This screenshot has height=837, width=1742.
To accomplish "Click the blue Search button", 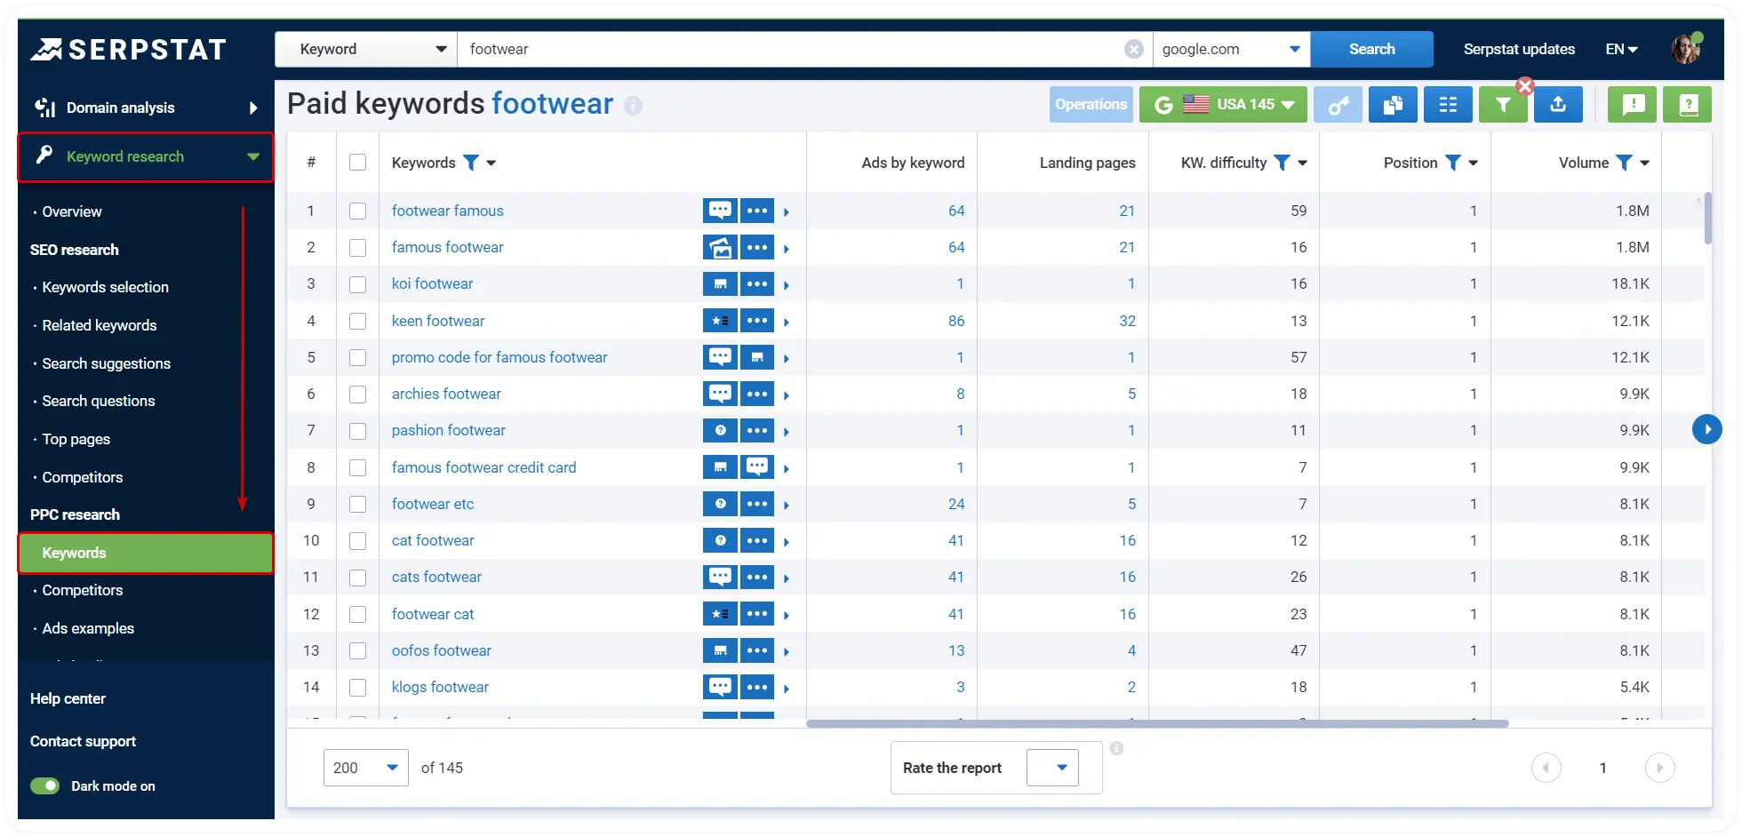I will click(x=1371, y=49).
